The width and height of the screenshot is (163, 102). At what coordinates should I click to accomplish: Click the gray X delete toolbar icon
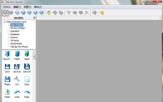pyautogui.click(x=87, y=13)
